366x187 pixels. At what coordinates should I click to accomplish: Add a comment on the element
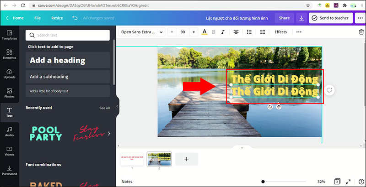pyautogui.click(x=329, y=90)
